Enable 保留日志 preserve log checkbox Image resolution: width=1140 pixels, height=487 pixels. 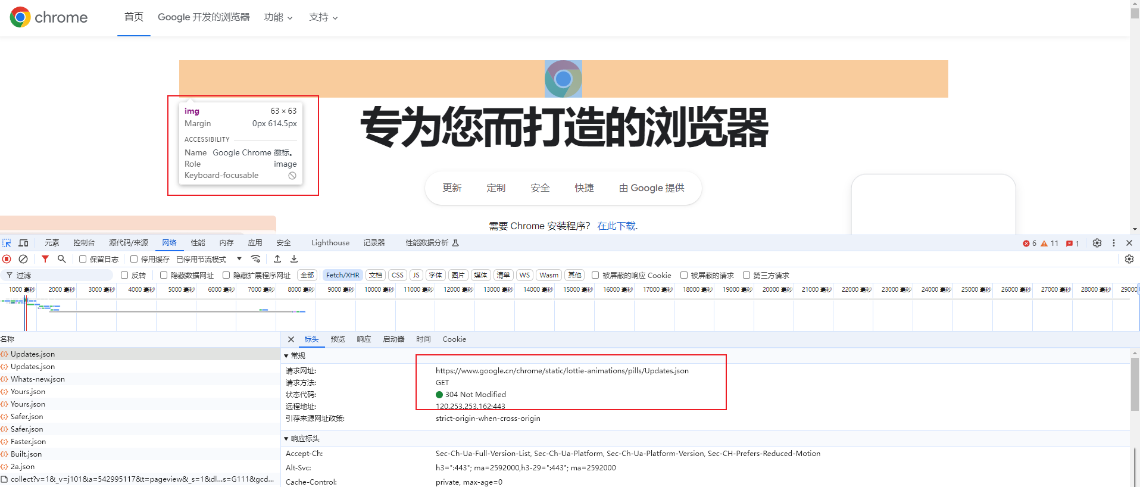[83, 259]
